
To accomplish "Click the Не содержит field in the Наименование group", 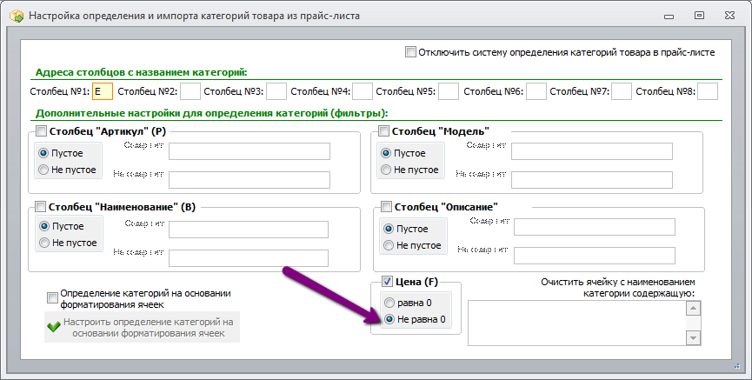I will (249, 258).
